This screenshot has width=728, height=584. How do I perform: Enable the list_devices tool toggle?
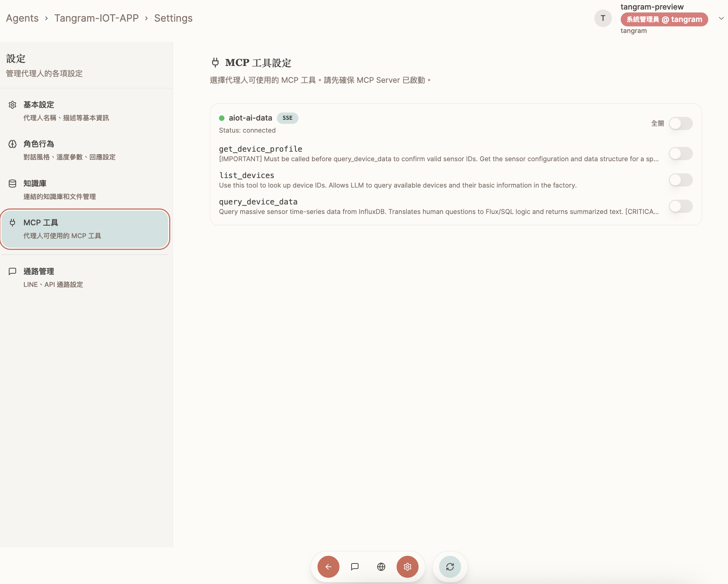(x=680, y=180)
